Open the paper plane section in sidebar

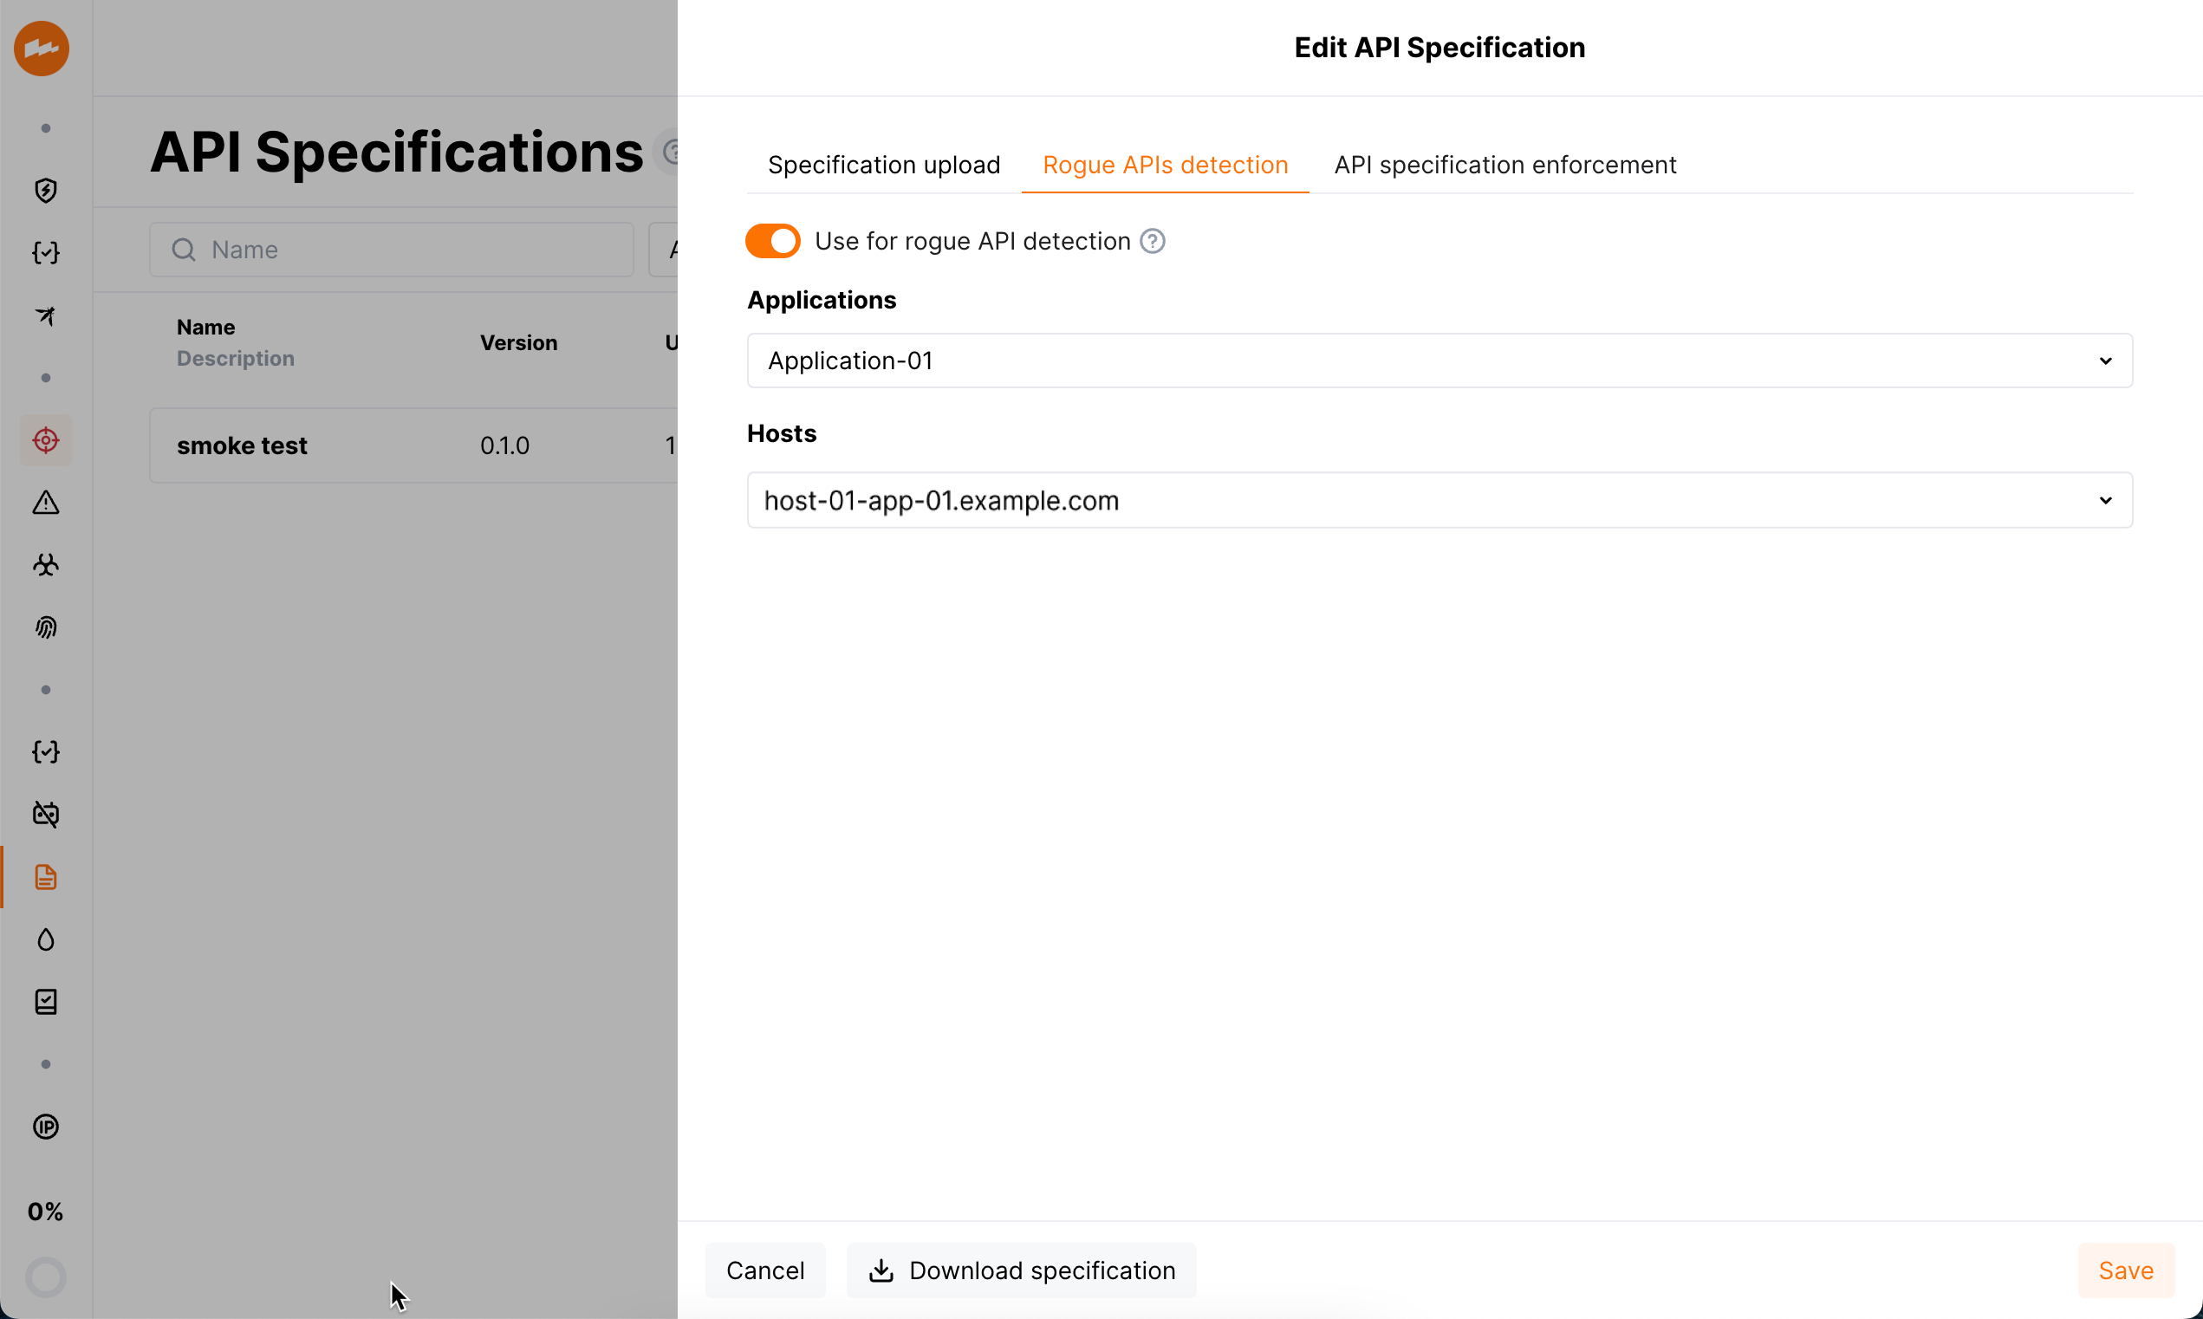click(x=45, y=315)
